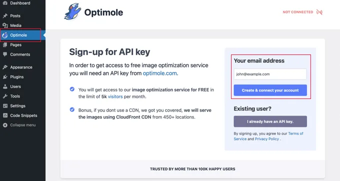Click the Optimole mascot logo

[72, 11]
